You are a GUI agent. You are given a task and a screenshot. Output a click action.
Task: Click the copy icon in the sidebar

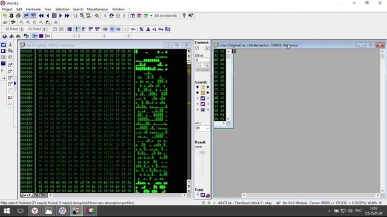[x=10, y=51]
